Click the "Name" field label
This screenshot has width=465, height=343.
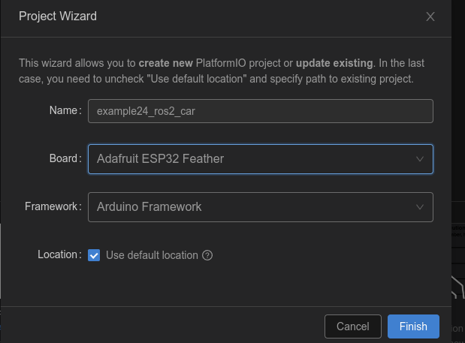coord(64,110)
